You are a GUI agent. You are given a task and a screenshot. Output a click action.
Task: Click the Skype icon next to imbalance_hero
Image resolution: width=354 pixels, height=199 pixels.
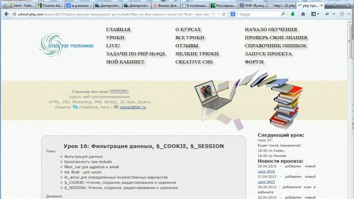coord(75,107)
